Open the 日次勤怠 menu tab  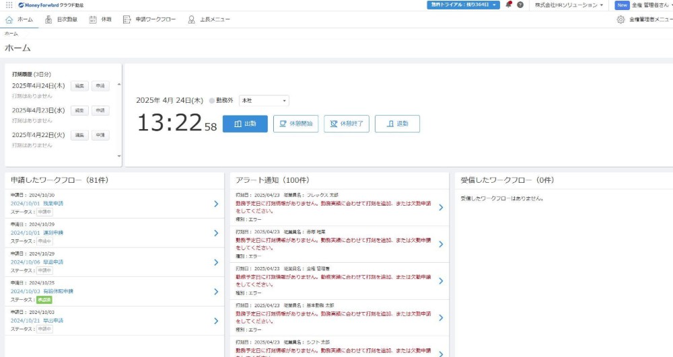click(x=61, y=19)
